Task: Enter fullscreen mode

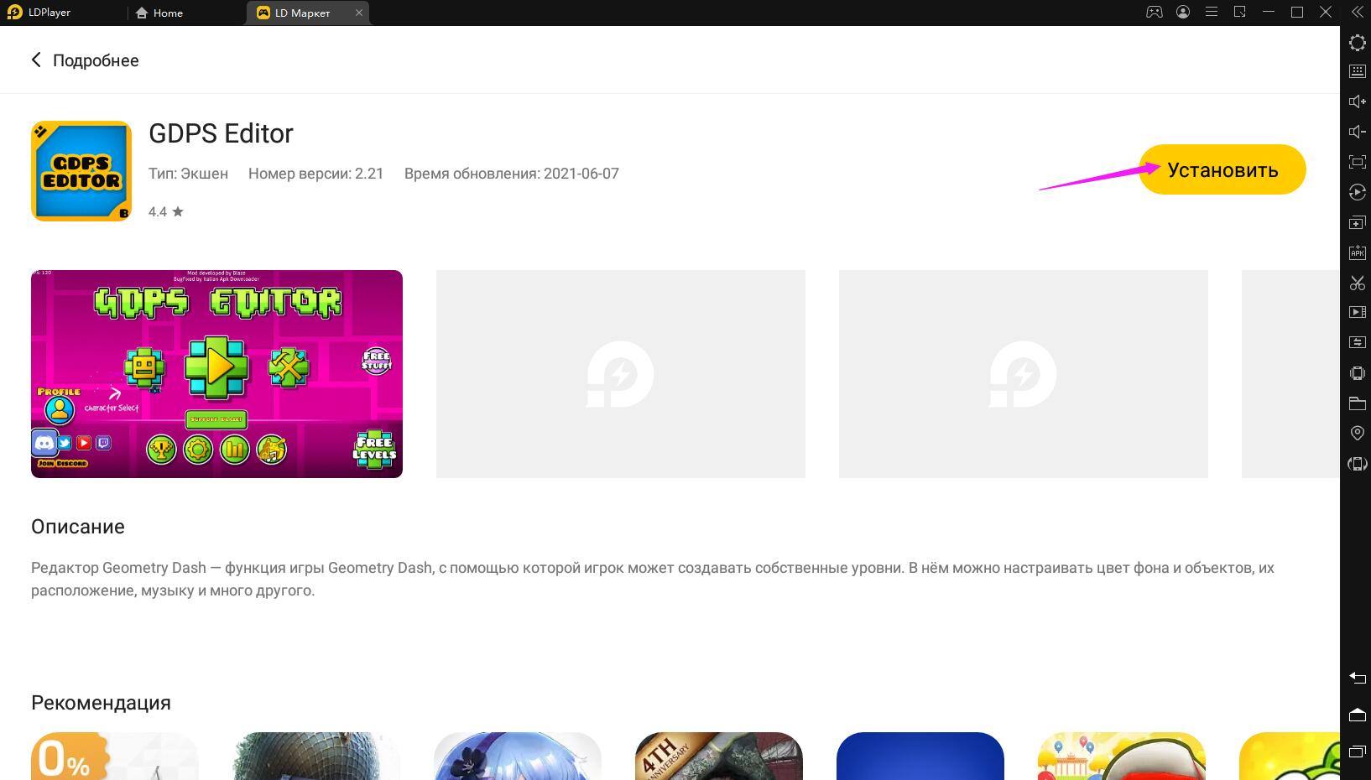Action: coord(1357,162)
